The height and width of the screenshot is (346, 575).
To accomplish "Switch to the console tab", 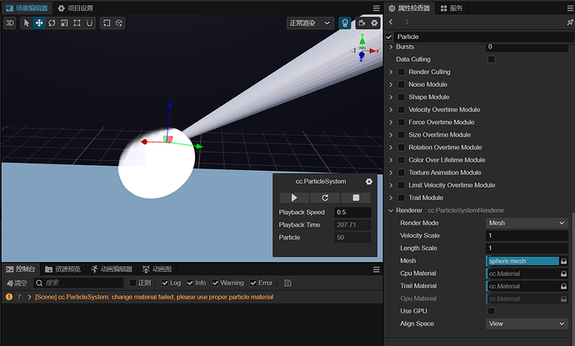I will 21,269.
